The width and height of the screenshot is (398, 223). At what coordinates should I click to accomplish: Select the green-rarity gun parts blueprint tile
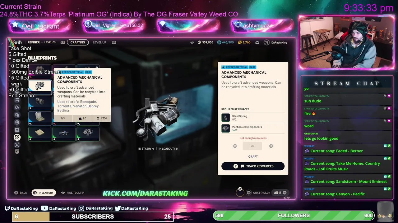point(64,133)
